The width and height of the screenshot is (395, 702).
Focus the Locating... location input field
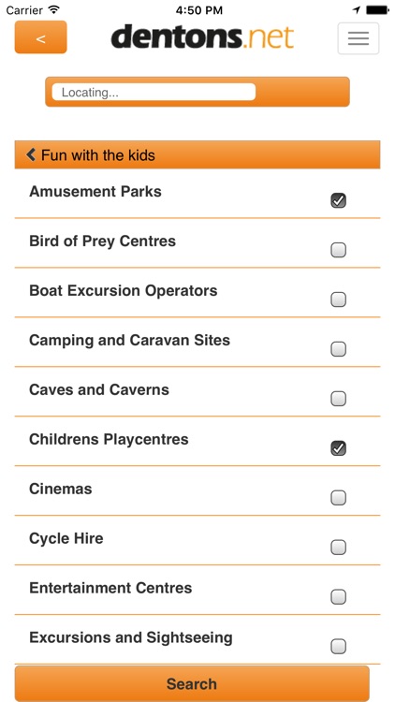tap(154, 93)
